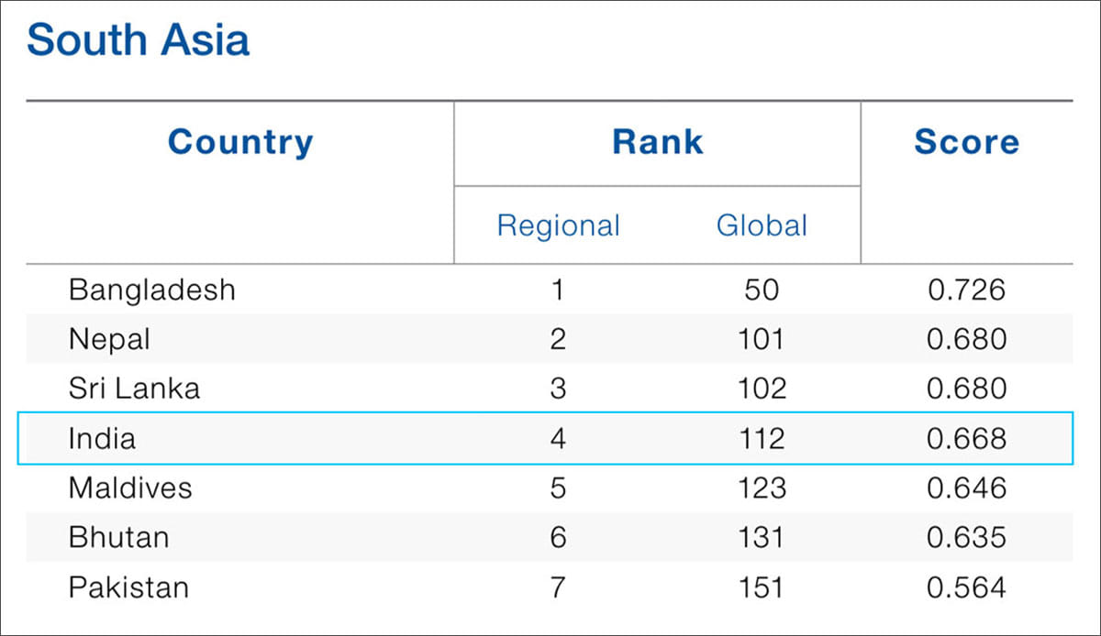Screen dimensions: 1101x636
Task: Click the Bhutan country cell
Action: click(118, 537)
